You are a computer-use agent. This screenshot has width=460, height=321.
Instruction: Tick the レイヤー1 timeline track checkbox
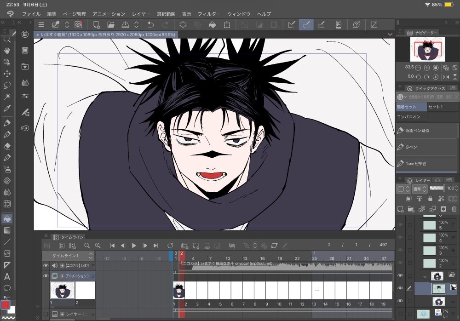pyautogui.click(x=46, y=314)
